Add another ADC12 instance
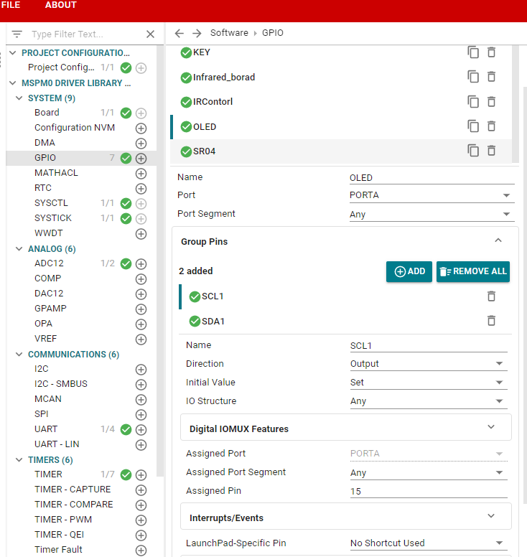Image resolution: width=527 pixels, height=557 pixels. coord(141,263)
